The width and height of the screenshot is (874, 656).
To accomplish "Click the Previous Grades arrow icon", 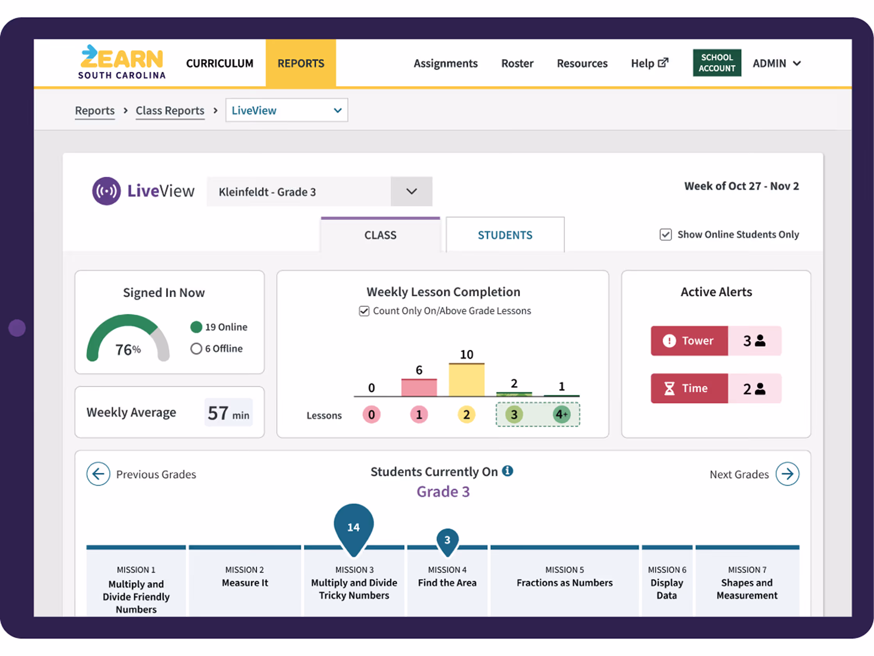I will click(98, 474).
